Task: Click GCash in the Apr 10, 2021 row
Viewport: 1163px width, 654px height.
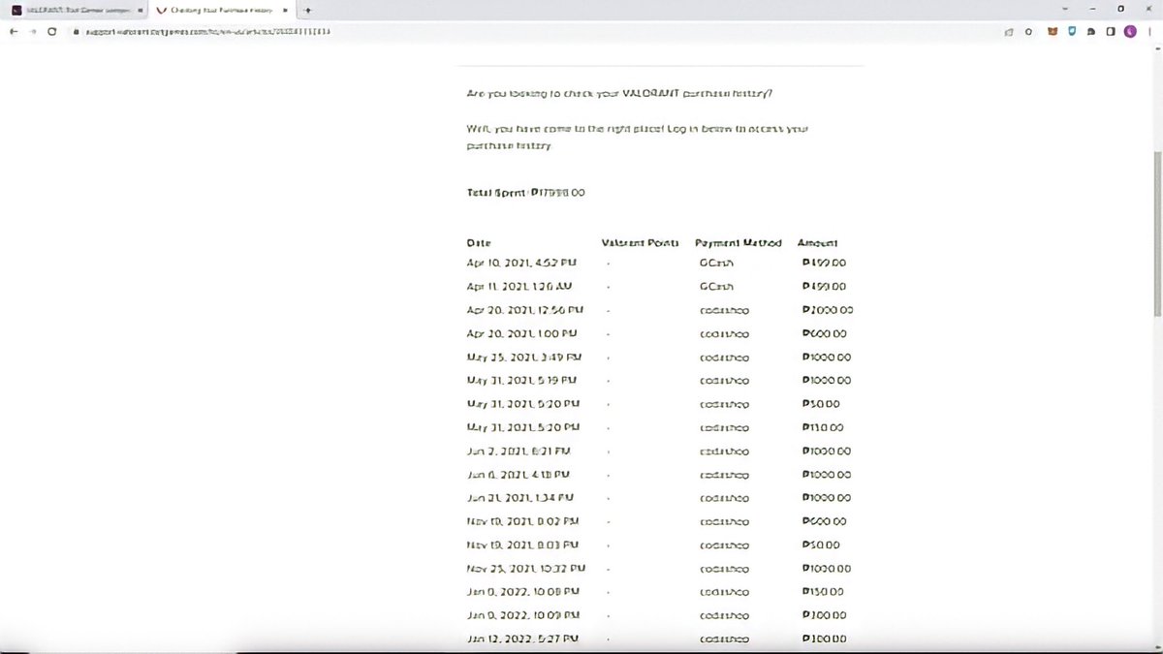Action: tap(716, 263)
